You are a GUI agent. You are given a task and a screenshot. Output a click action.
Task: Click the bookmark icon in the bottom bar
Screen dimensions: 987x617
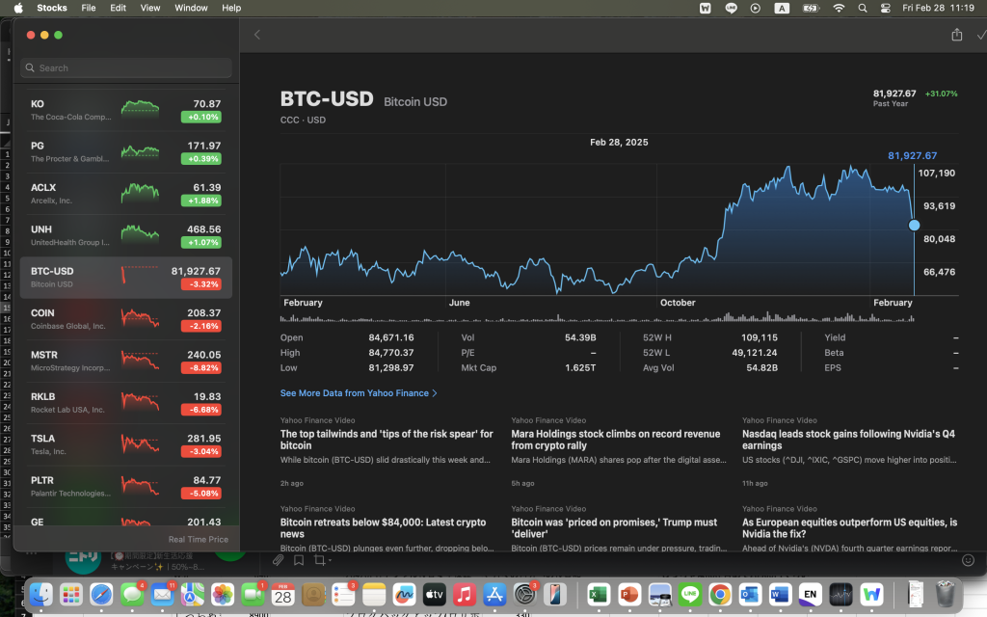click(x=300, y=559)
